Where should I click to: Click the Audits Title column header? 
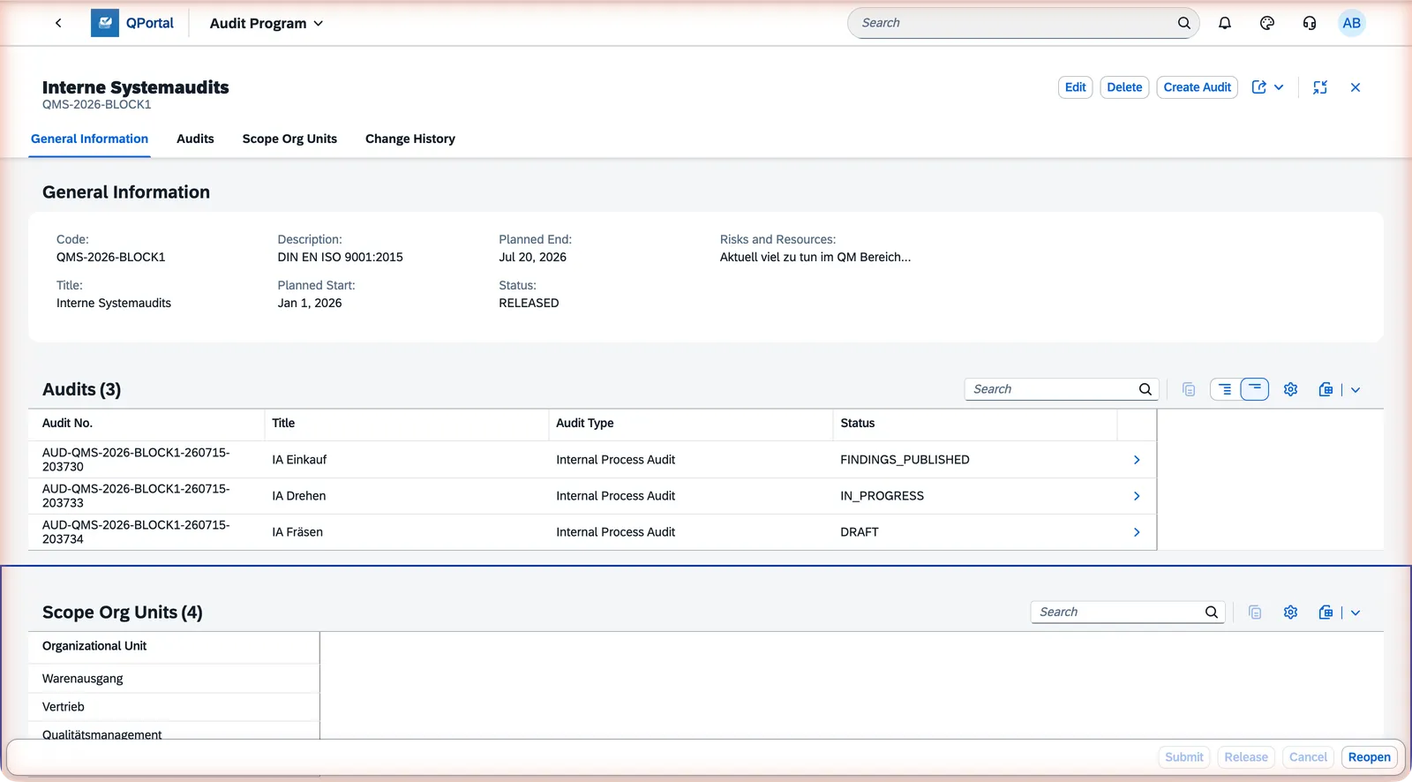tap(407, 424)
